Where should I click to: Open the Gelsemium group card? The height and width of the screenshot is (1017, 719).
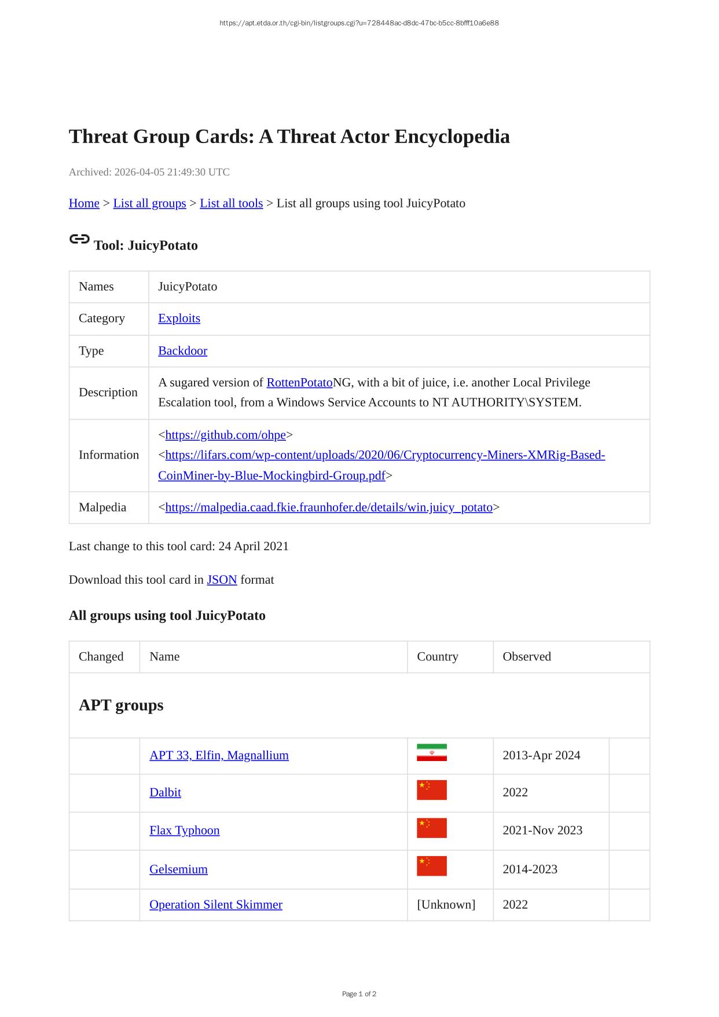pyautogui.click(x=178, y=869)
